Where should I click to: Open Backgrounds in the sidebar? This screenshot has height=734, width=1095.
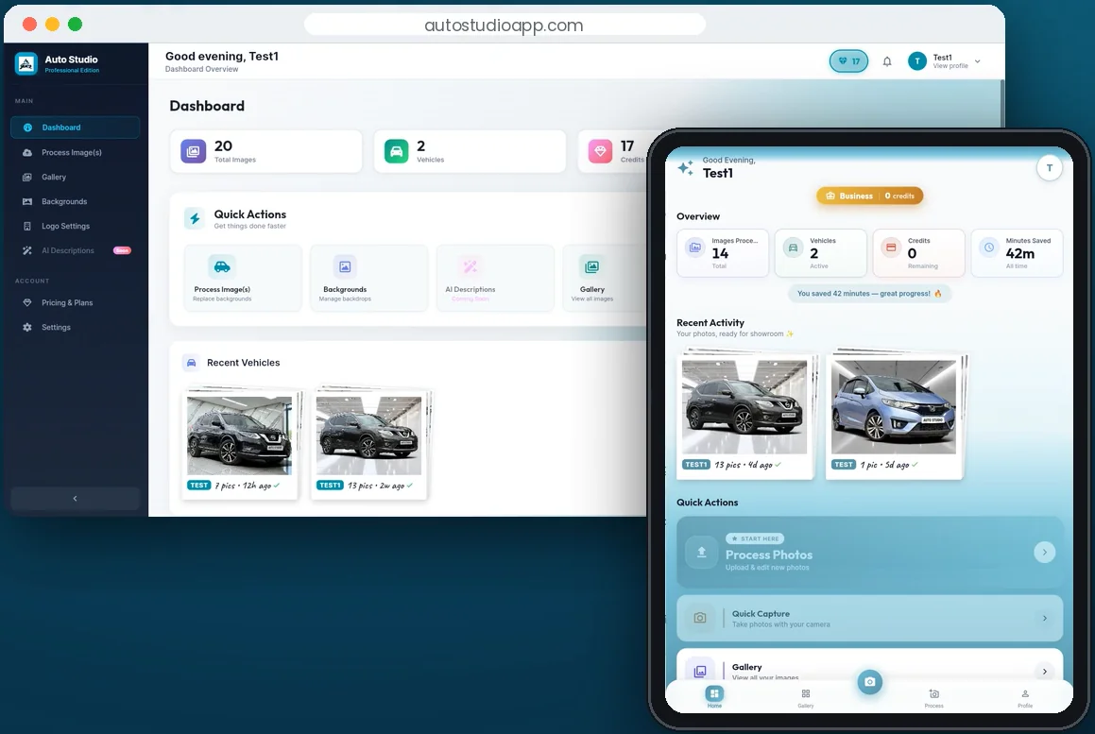(75, 201)
